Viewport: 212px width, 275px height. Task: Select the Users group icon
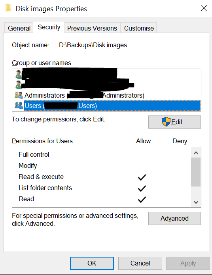pos(19,106)
